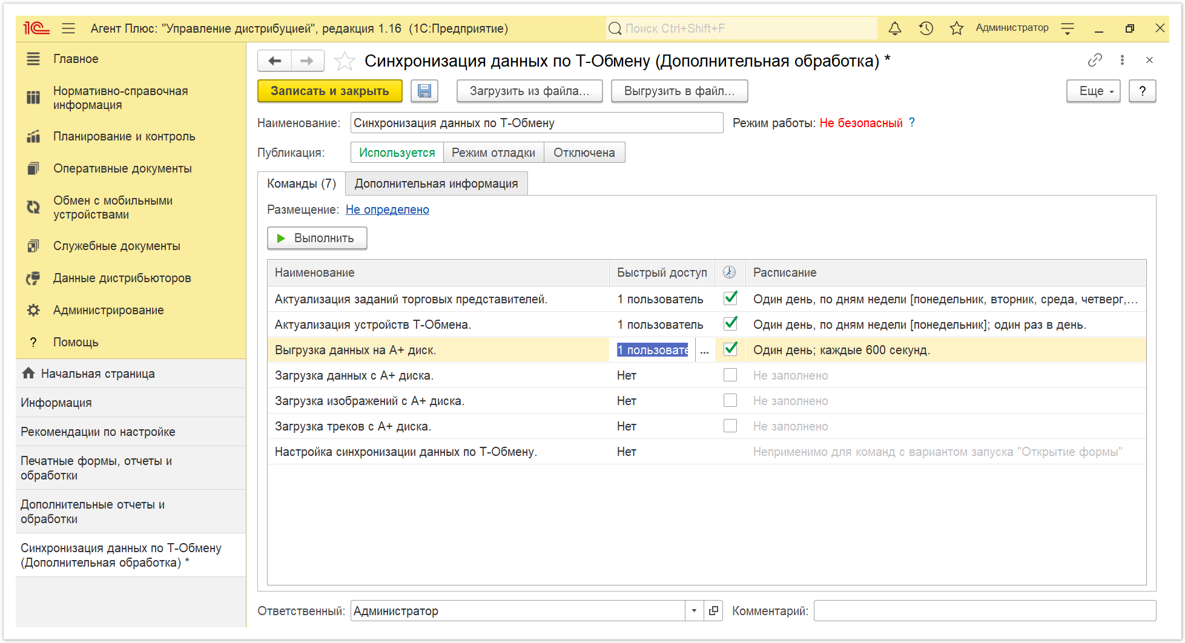Open quick access selection ellipsis button
The width and height of the screenshot is (1185, 643).
click(704, 350)
